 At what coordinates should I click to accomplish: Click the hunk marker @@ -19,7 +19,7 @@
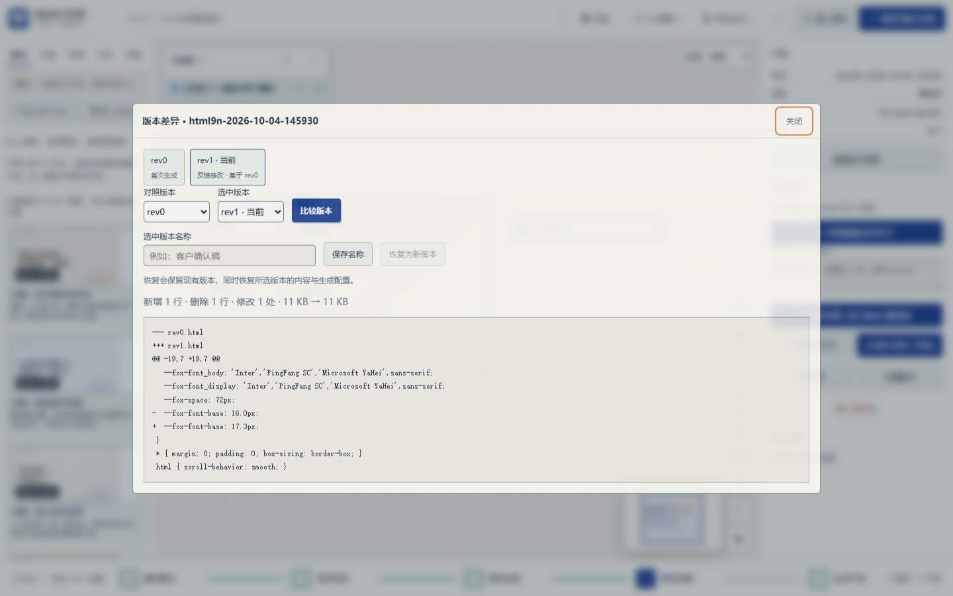click(x=186, y=359)
